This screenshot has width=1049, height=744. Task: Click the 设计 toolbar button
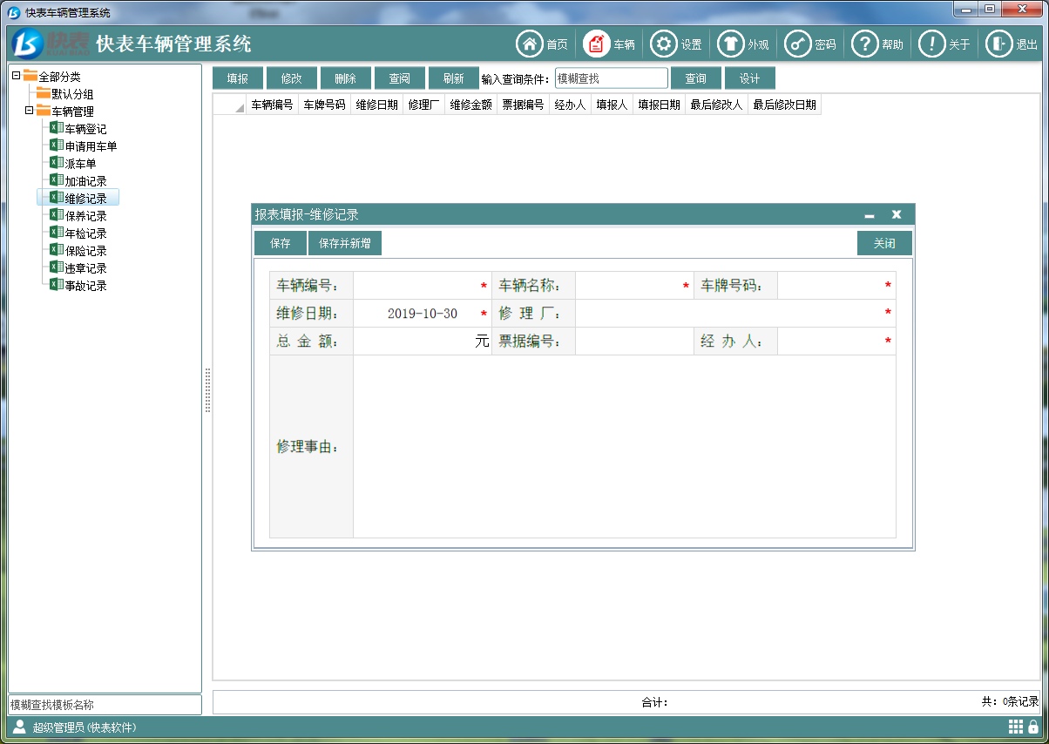click(749, 78)
